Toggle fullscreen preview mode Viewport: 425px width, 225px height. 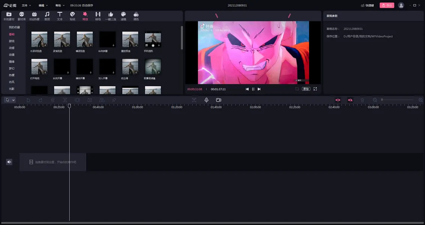pos(315,89)
